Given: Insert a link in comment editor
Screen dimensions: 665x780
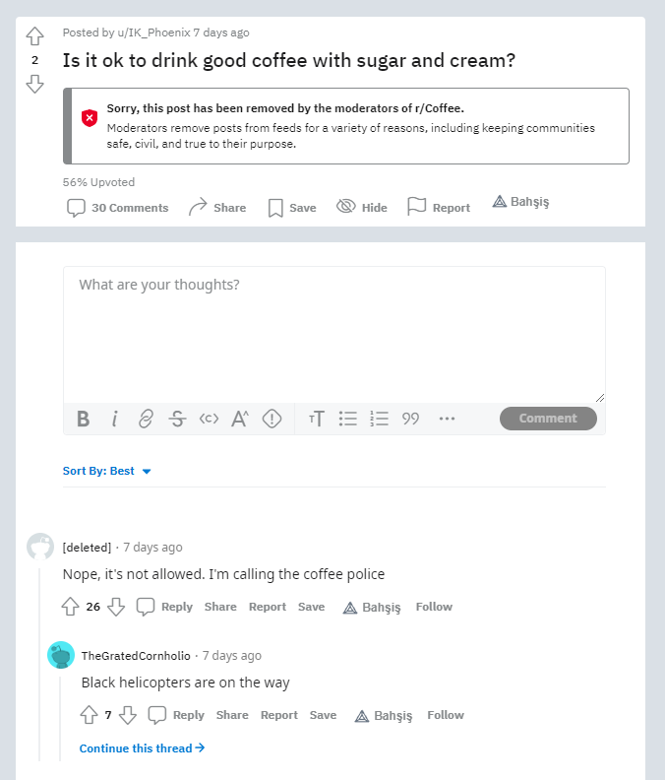Looking at the screenshot, I should point(146,419).
